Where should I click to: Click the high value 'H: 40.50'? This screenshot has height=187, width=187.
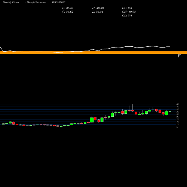(x=98, y=8)
